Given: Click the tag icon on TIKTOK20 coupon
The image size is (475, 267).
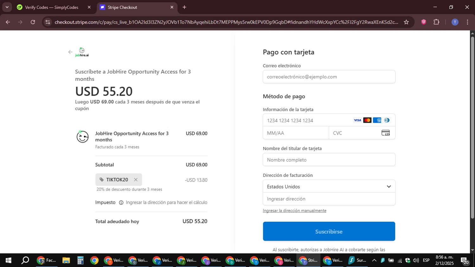Looking at the screenshot, I should pyautogui.click(x=102, y=180).
